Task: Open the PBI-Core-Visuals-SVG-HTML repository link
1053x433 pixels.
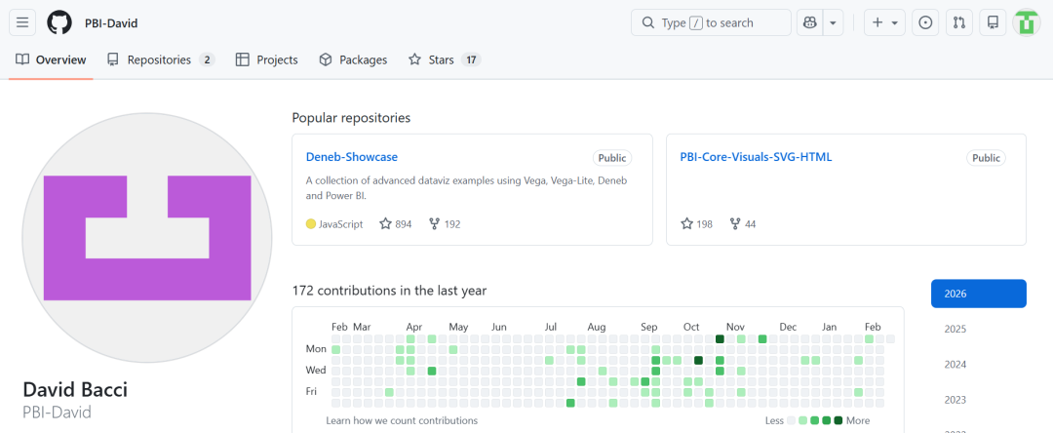Action: click(756, 157)
